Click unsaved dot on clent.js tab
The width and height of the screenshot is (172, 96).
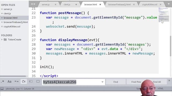click(76, 5)
